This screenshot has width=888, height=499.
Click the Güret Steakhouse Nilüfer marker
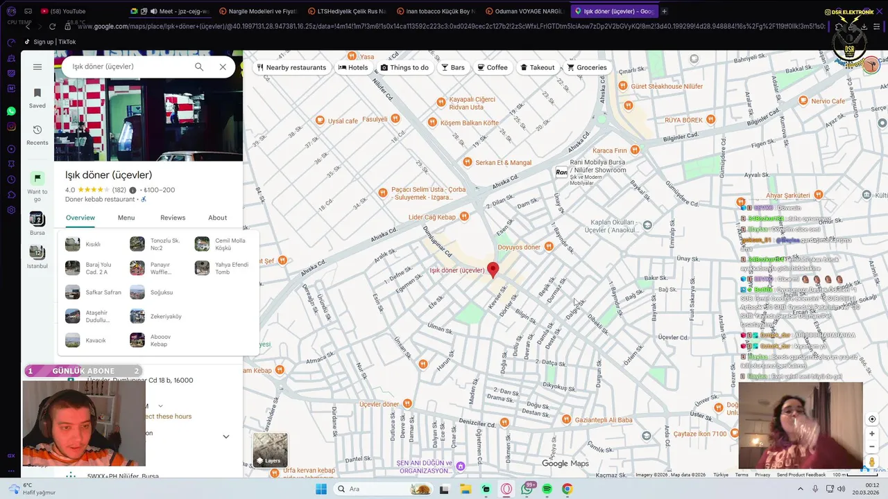[x=623, y=86]
